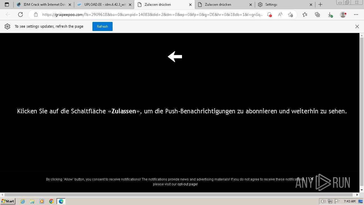Close the Settings tab
Viewport: 364px width, 205px height.
311,5
